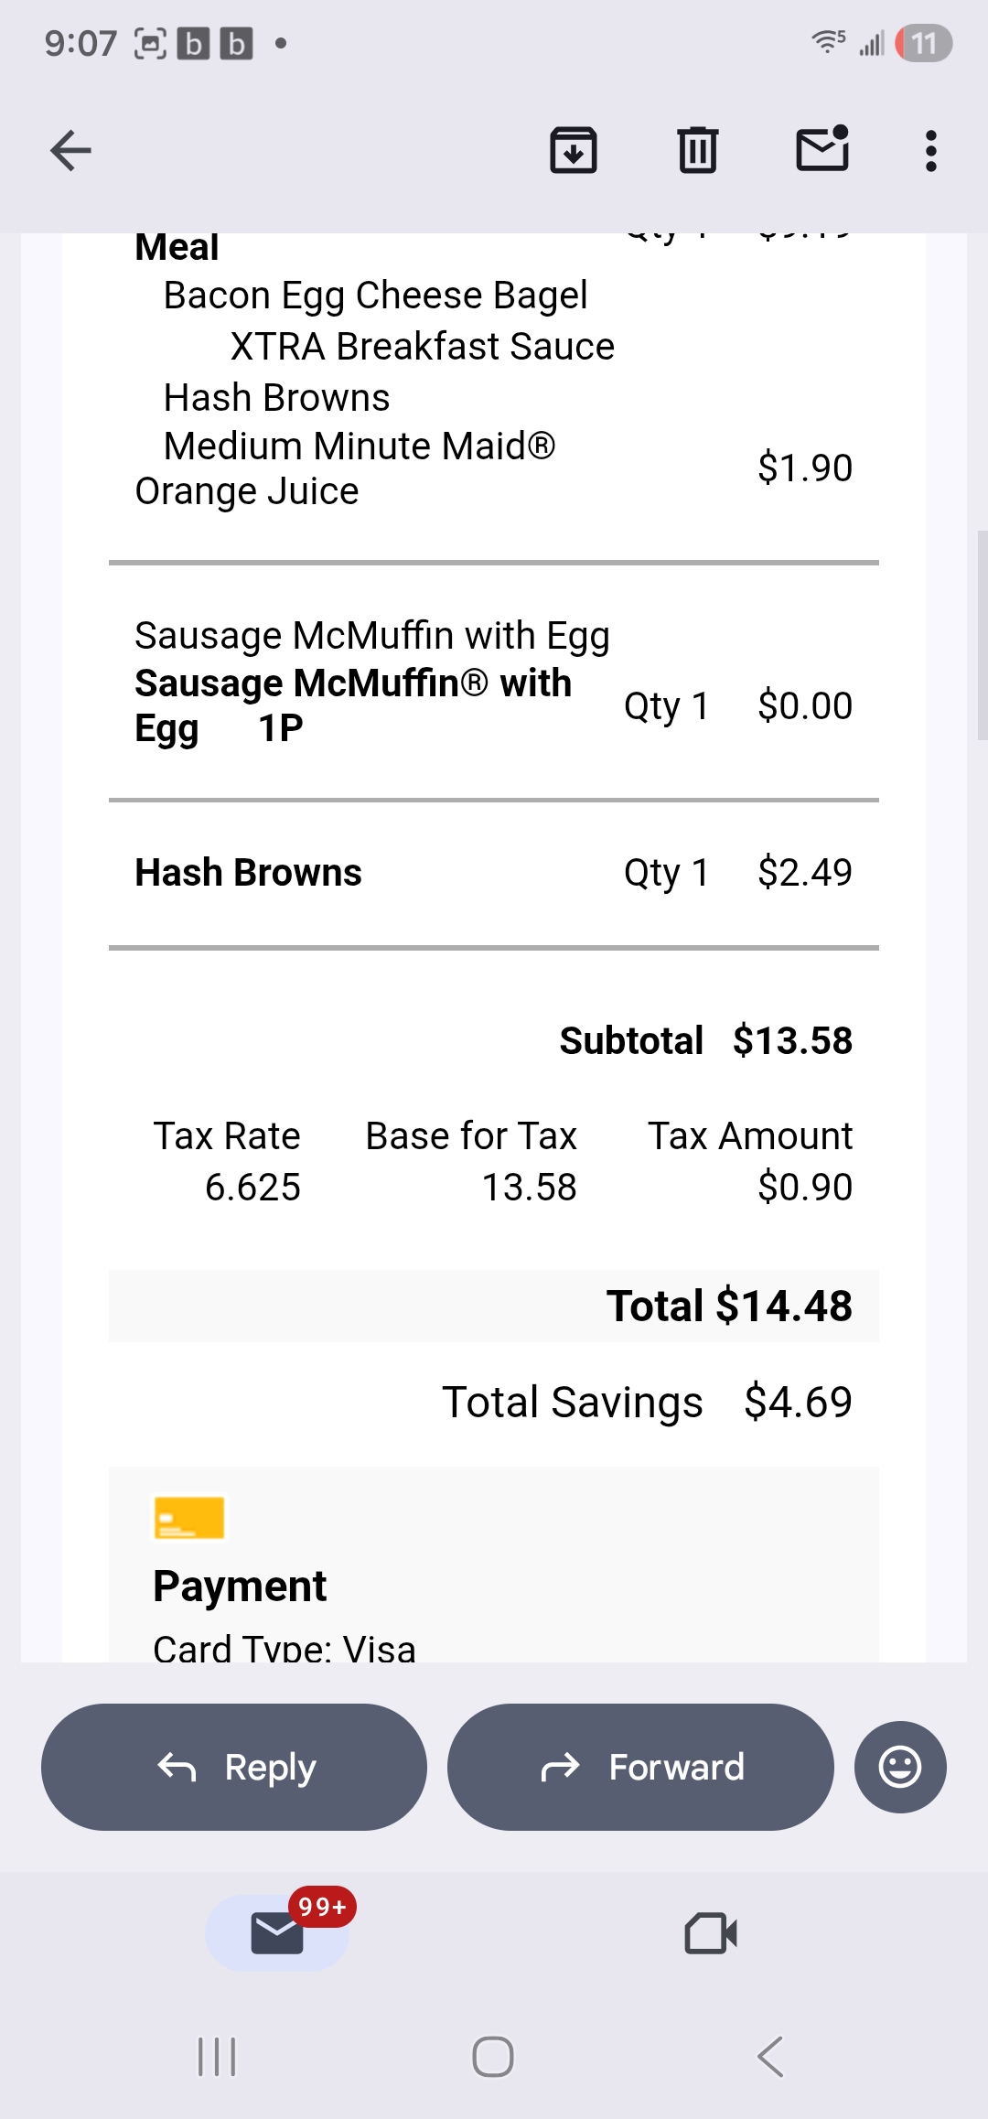Screen dimensions: 988x2119
Task: Switch to the Meet video tab
Action: (711, 1933)
